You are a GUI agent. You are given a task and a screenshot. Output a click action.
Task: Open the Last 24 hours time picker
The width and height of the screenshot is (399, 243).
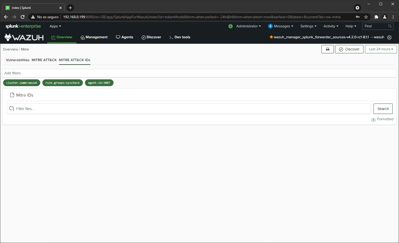tap(381, 49)
